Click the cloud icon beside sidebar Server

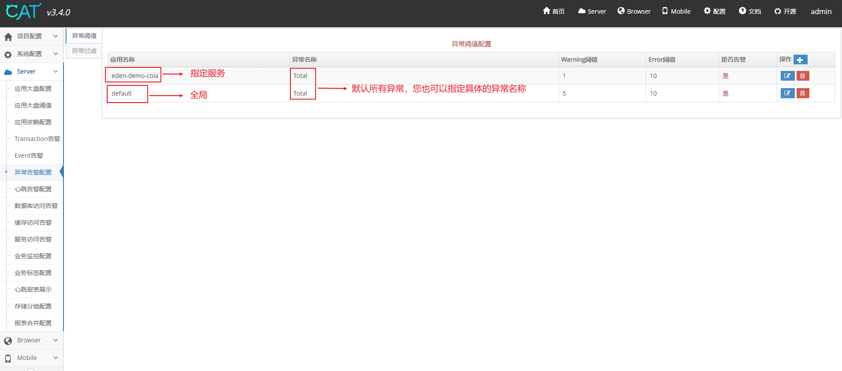(8, 72)
